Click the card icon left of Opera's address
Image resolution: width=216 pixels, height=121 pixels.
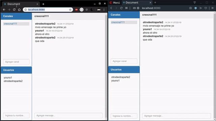134,8
